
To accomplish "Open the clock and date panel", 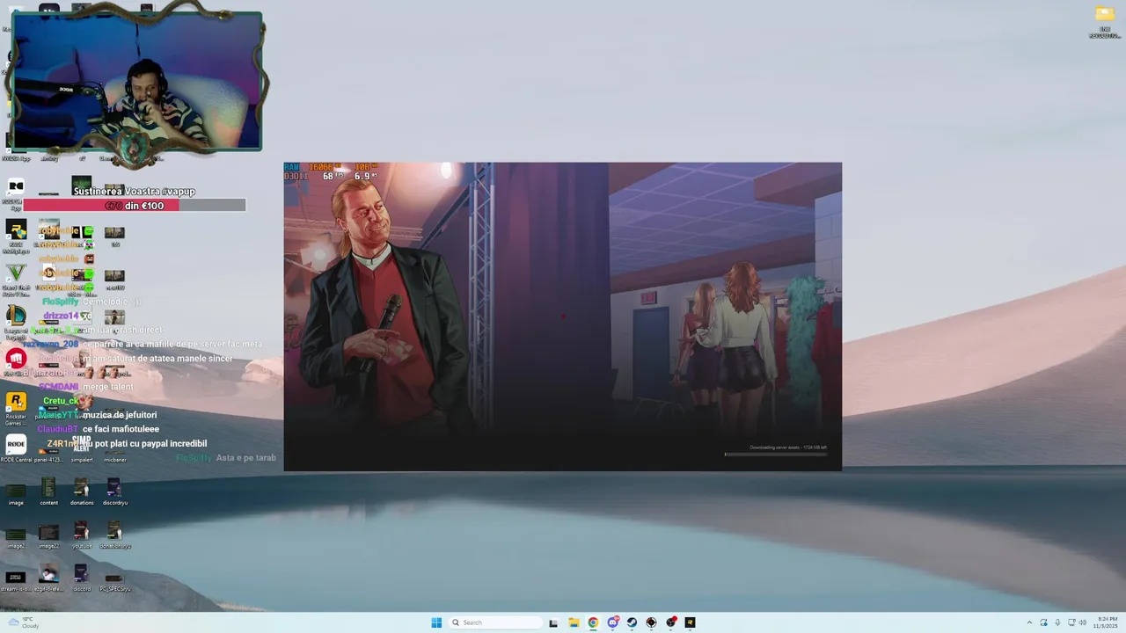I will tap(1107, 622).
